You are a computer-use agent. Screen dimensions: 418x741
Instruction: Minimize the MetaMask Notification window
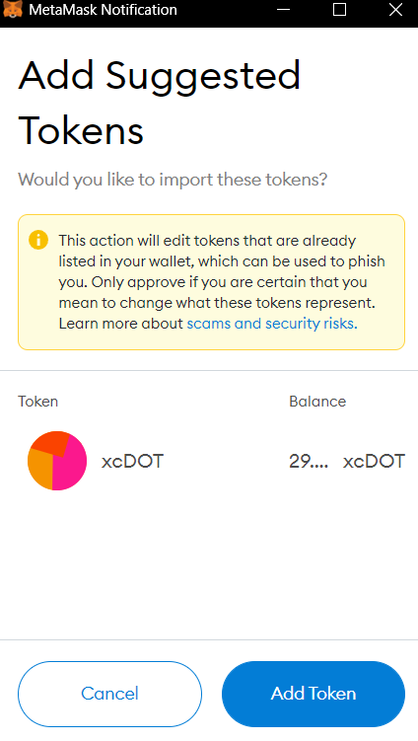tap(283, 10)
